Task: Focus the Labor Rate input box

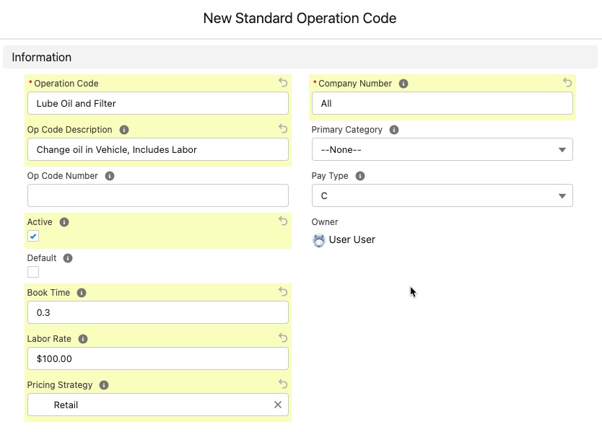Action: coord(157,358)
